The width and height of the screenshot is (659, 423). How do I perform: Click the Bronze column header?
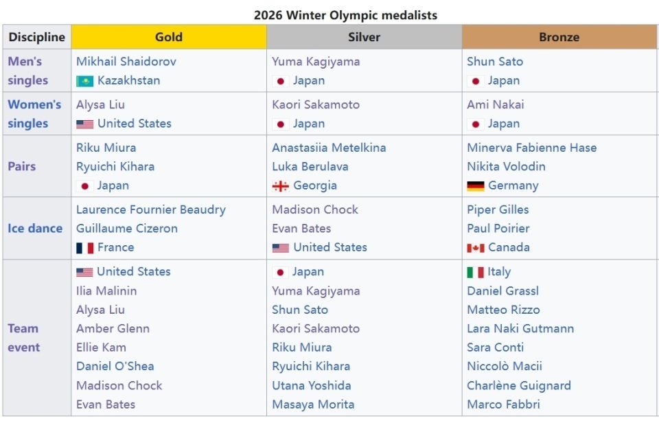tap(559, 37)
